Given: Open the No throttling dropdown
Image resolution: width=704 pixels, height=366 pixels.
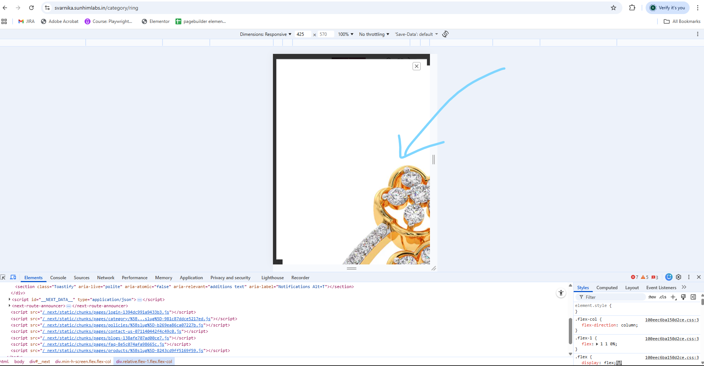Looking at the screenshot, I should point(374,34).
